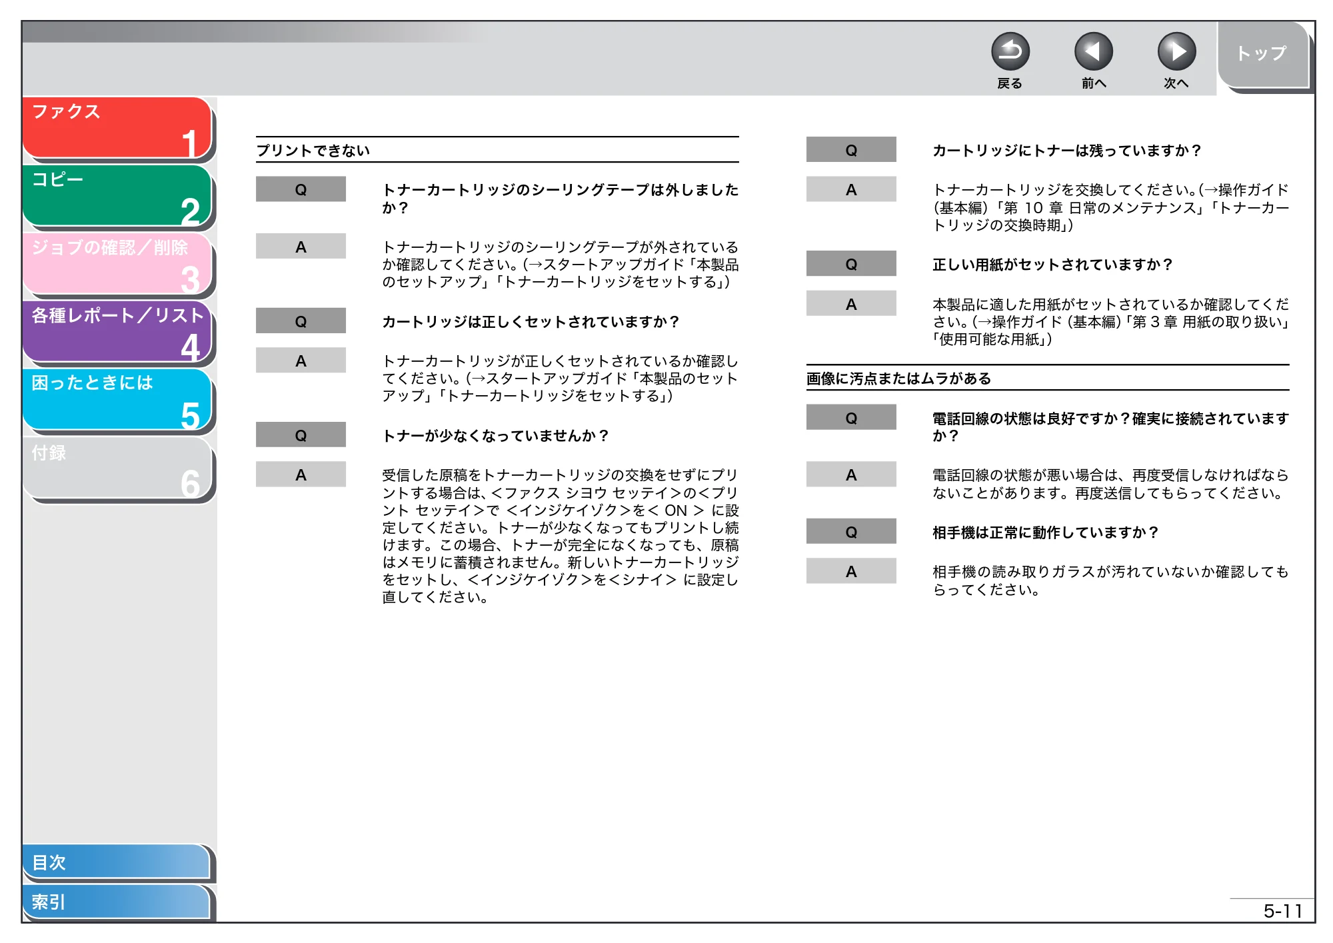Go to the 索引 index
The width and height of the screenshot is (1333, 943).
pyautogui.click(x=117, y=902)
